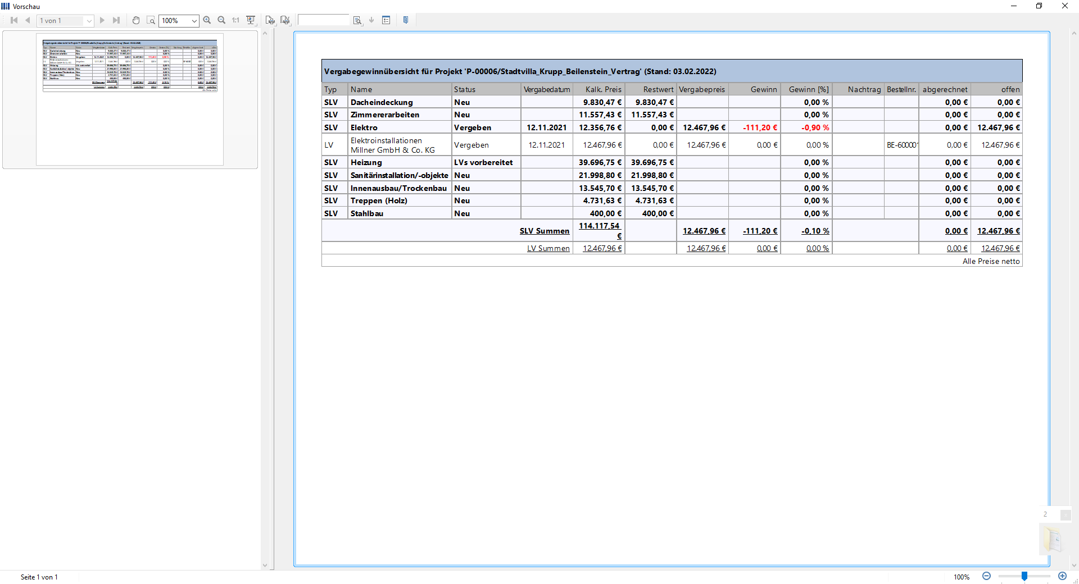
Task: Toggle the thumbnail sidebar panel icon
Action: pyautogui.click(x=386, y=20)
